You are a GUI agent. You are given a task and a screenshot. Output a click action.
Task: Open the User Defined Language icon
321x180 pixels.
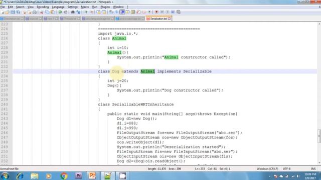point(127,12)
